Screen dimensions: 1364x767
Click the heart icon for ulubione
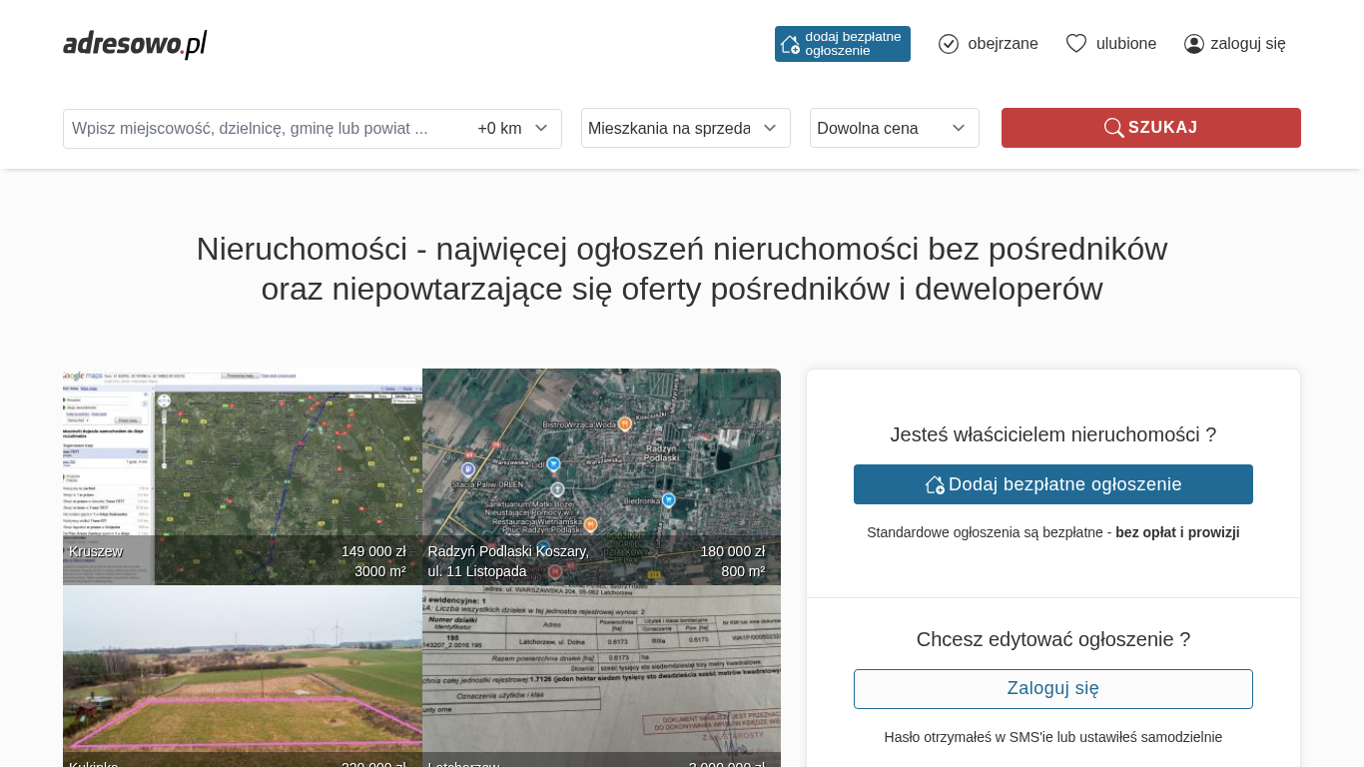click(1075, 44)
